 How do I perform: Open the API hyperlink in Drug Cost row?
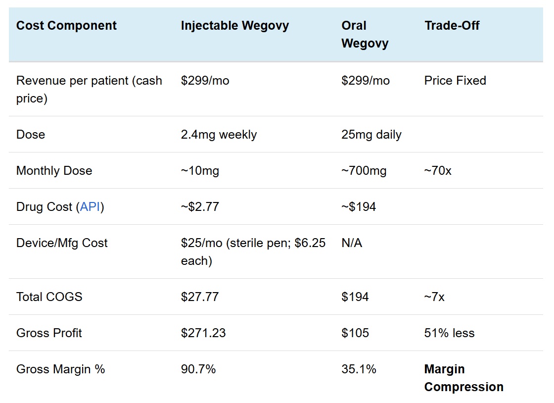pyautogui.click(x=90, y=207)
